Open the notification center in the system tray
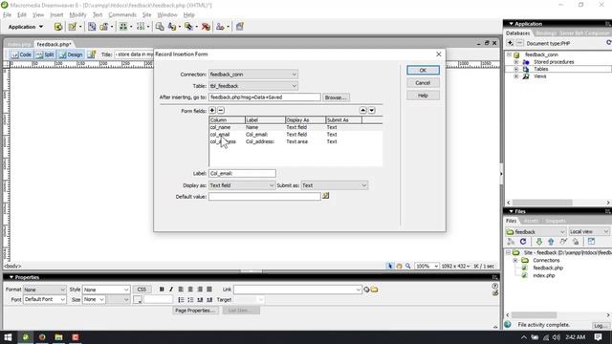 (x=598, y=337)
